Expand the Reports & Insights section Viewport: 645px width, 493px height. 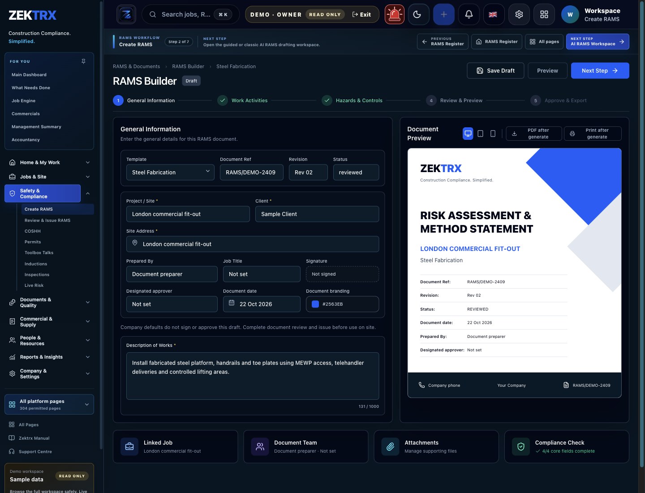pyautogui.click(x=49, y=357)
